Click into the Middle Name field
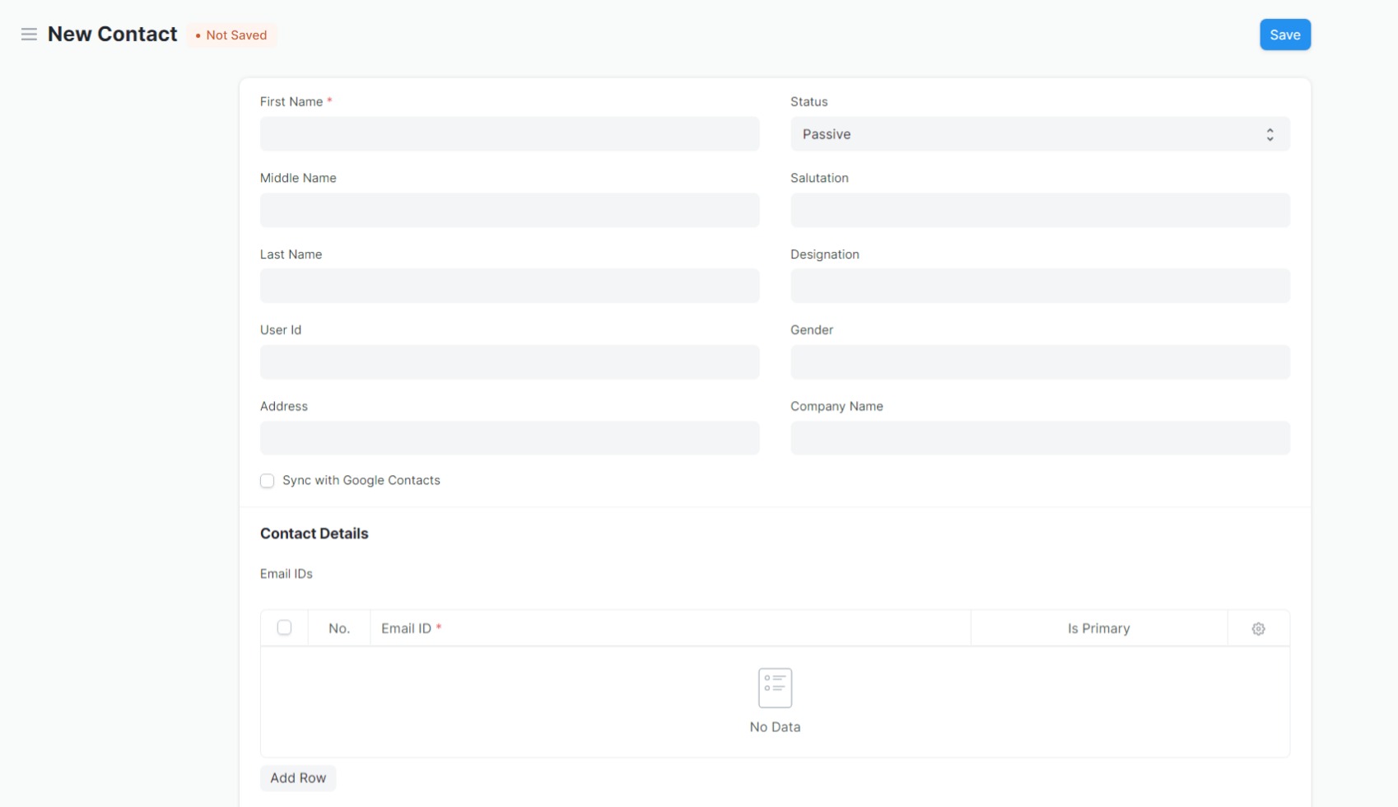Image resolution: width=1398 pixels, height=807 pixels. [x=509, y=210]
